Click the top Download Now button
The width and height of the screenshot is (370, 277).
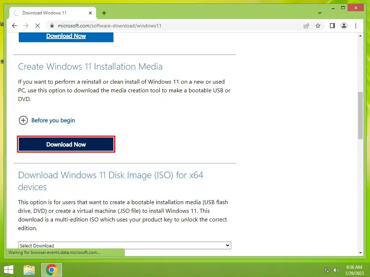pyautogui.click(x=66, y=37)
